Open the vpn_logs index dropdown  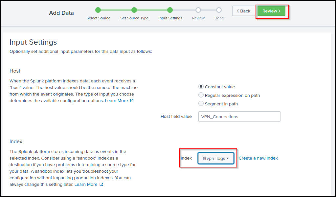pos(216,158)
